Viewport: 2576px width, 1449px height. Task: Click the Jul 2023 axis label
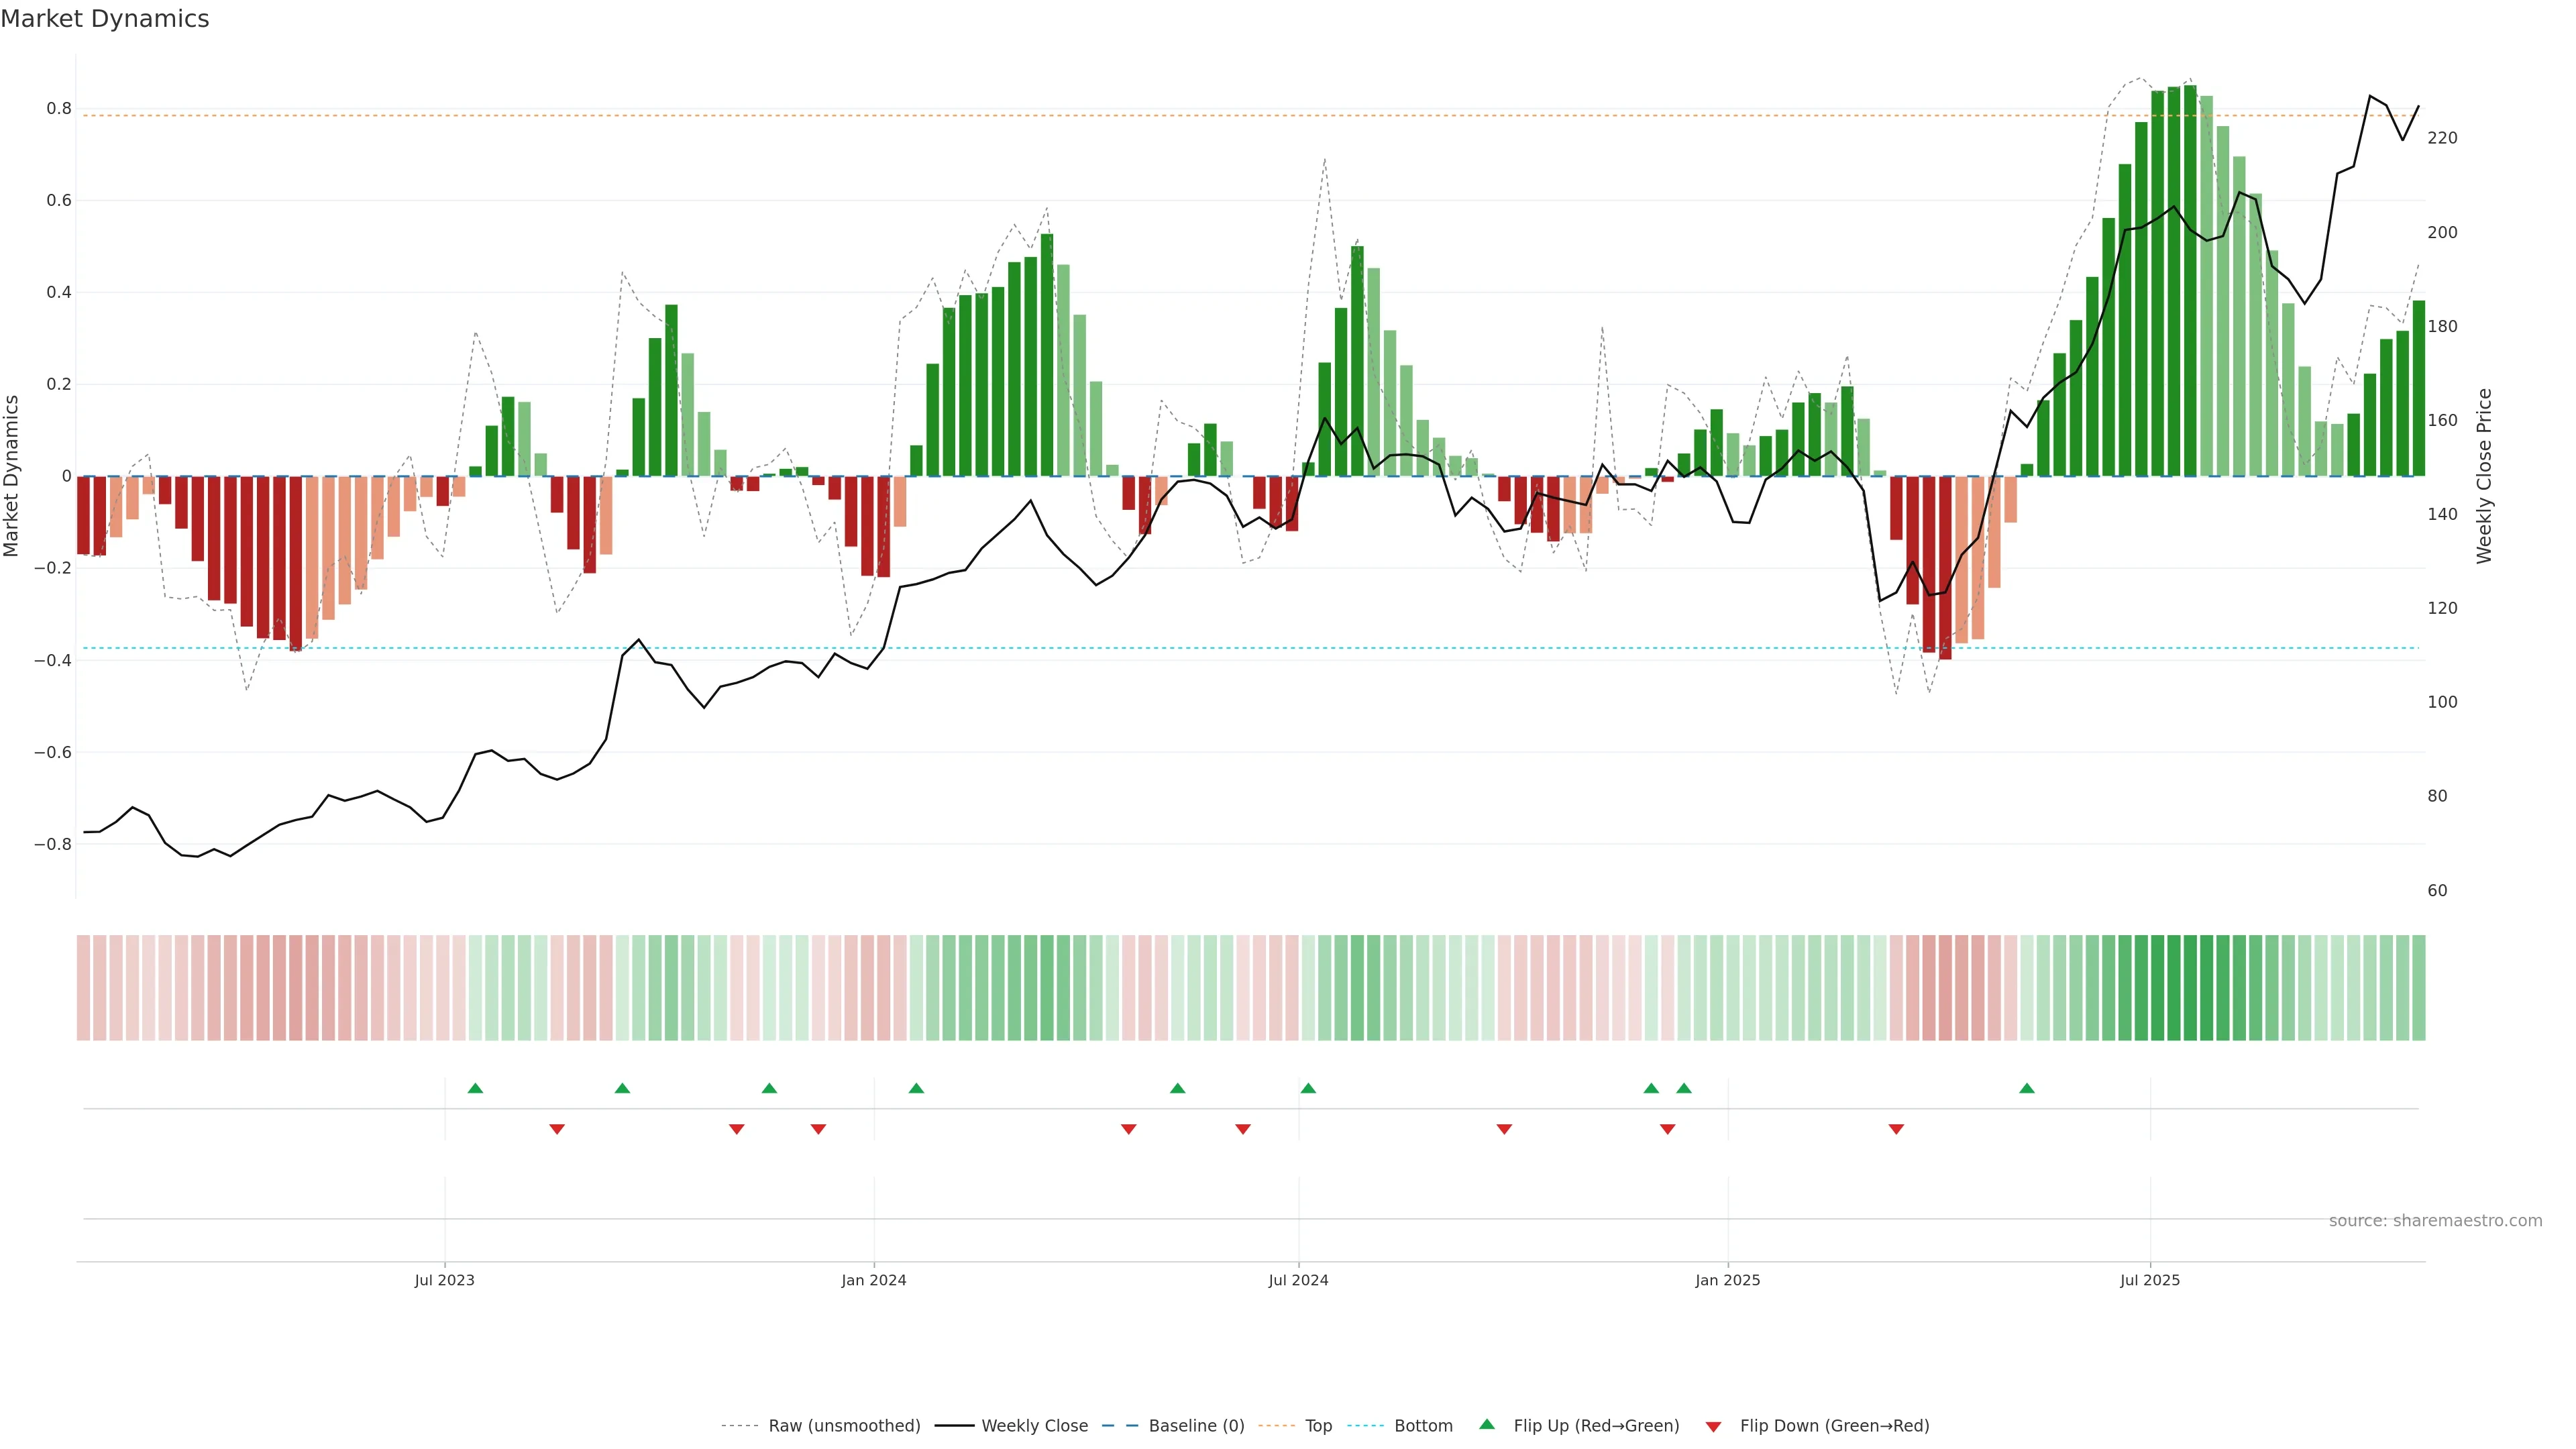[x=444, y=1280]
